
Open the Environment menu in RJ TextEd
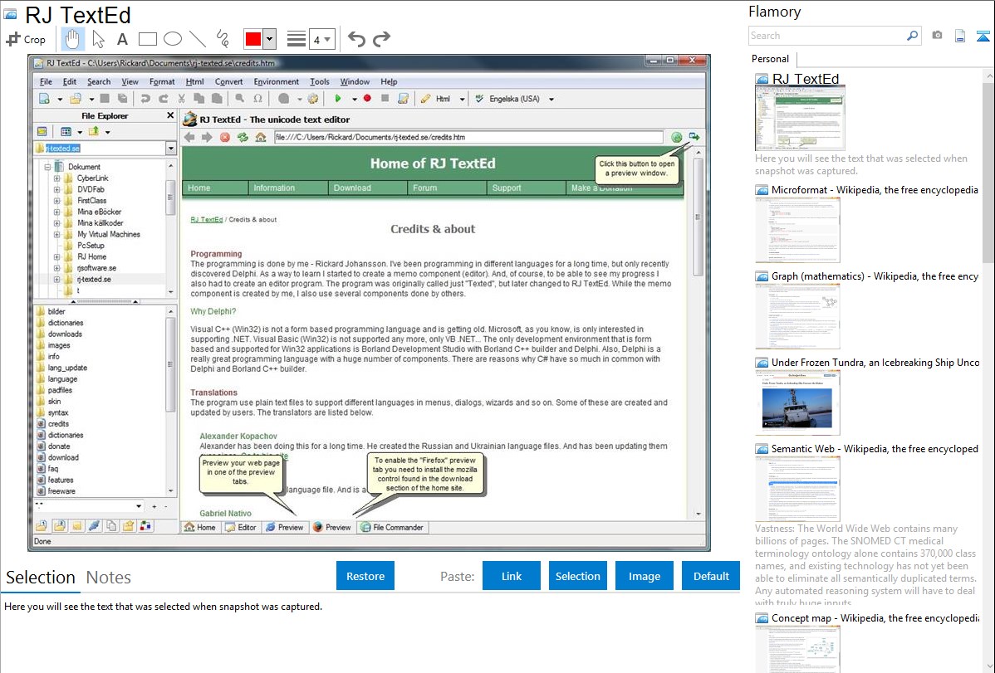point(276,82)
